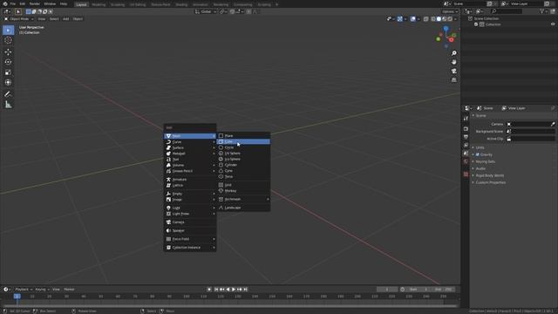Viewport: 558px width, 314px height.
Task: Toggle X-ray mode button
Action: click(426, 19)
